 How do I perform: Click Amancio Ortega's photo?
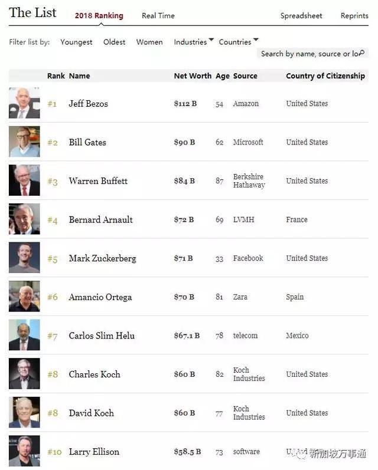pos(24,297)
